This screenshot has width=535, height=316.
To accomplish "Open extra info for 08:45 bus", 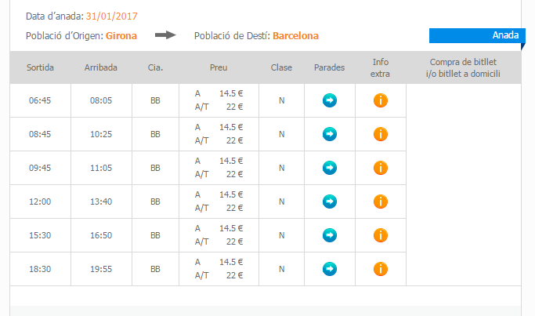I will tap(380, 134).
